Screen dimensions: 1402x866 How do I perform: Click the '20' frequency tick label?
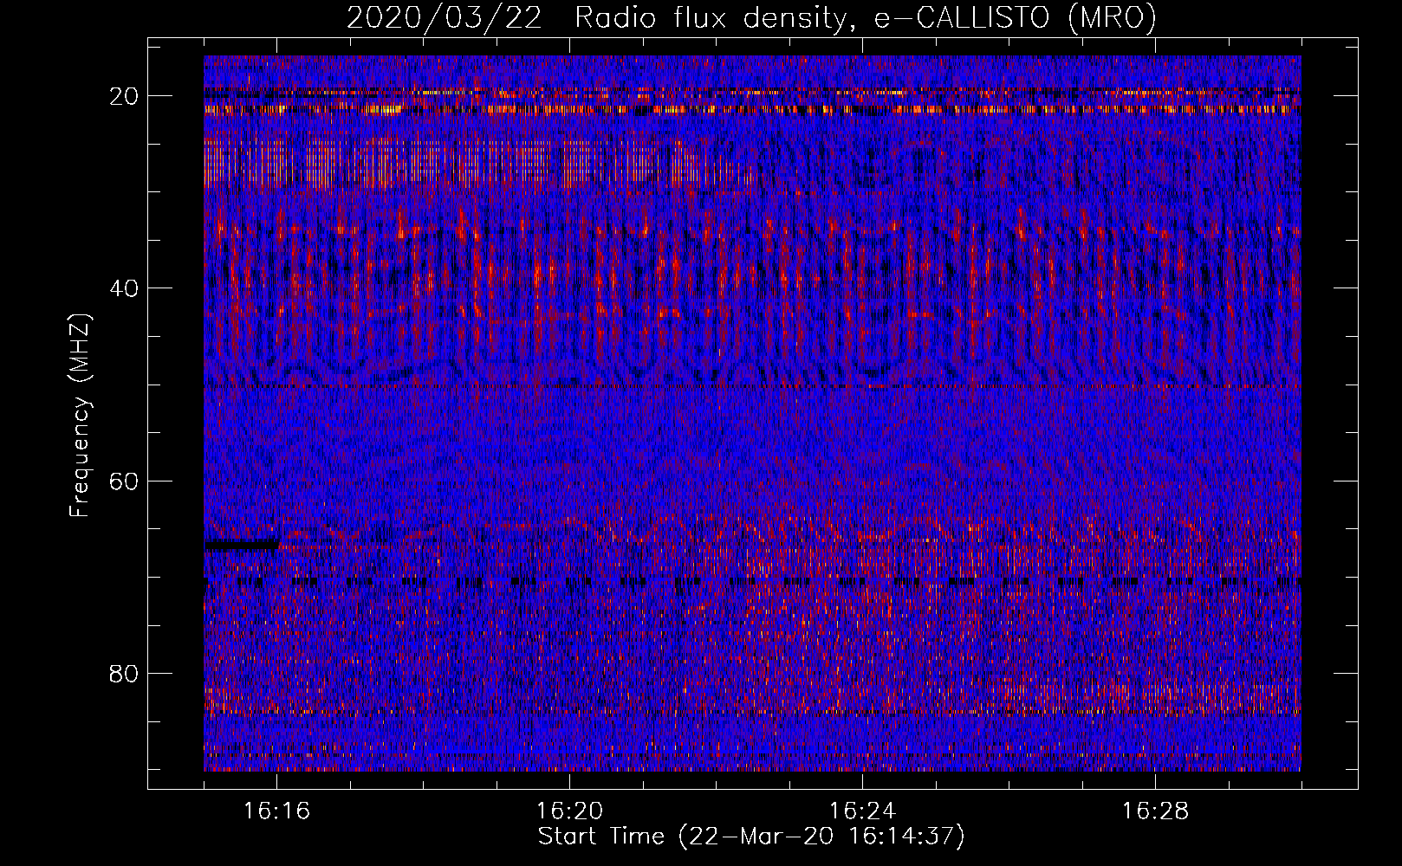point(125,96)
